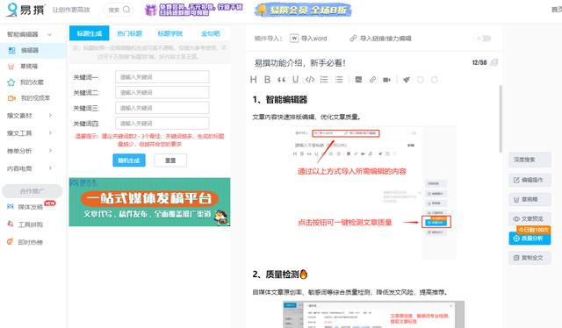The image size is (562, 328).
Task: Click the 合作推广 pill in sidebar
Action: 32,191
